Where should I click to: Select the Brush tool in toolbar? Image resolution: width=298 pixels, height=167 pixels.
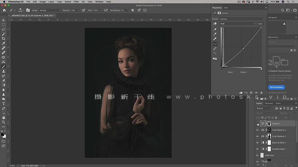[3, 67]
